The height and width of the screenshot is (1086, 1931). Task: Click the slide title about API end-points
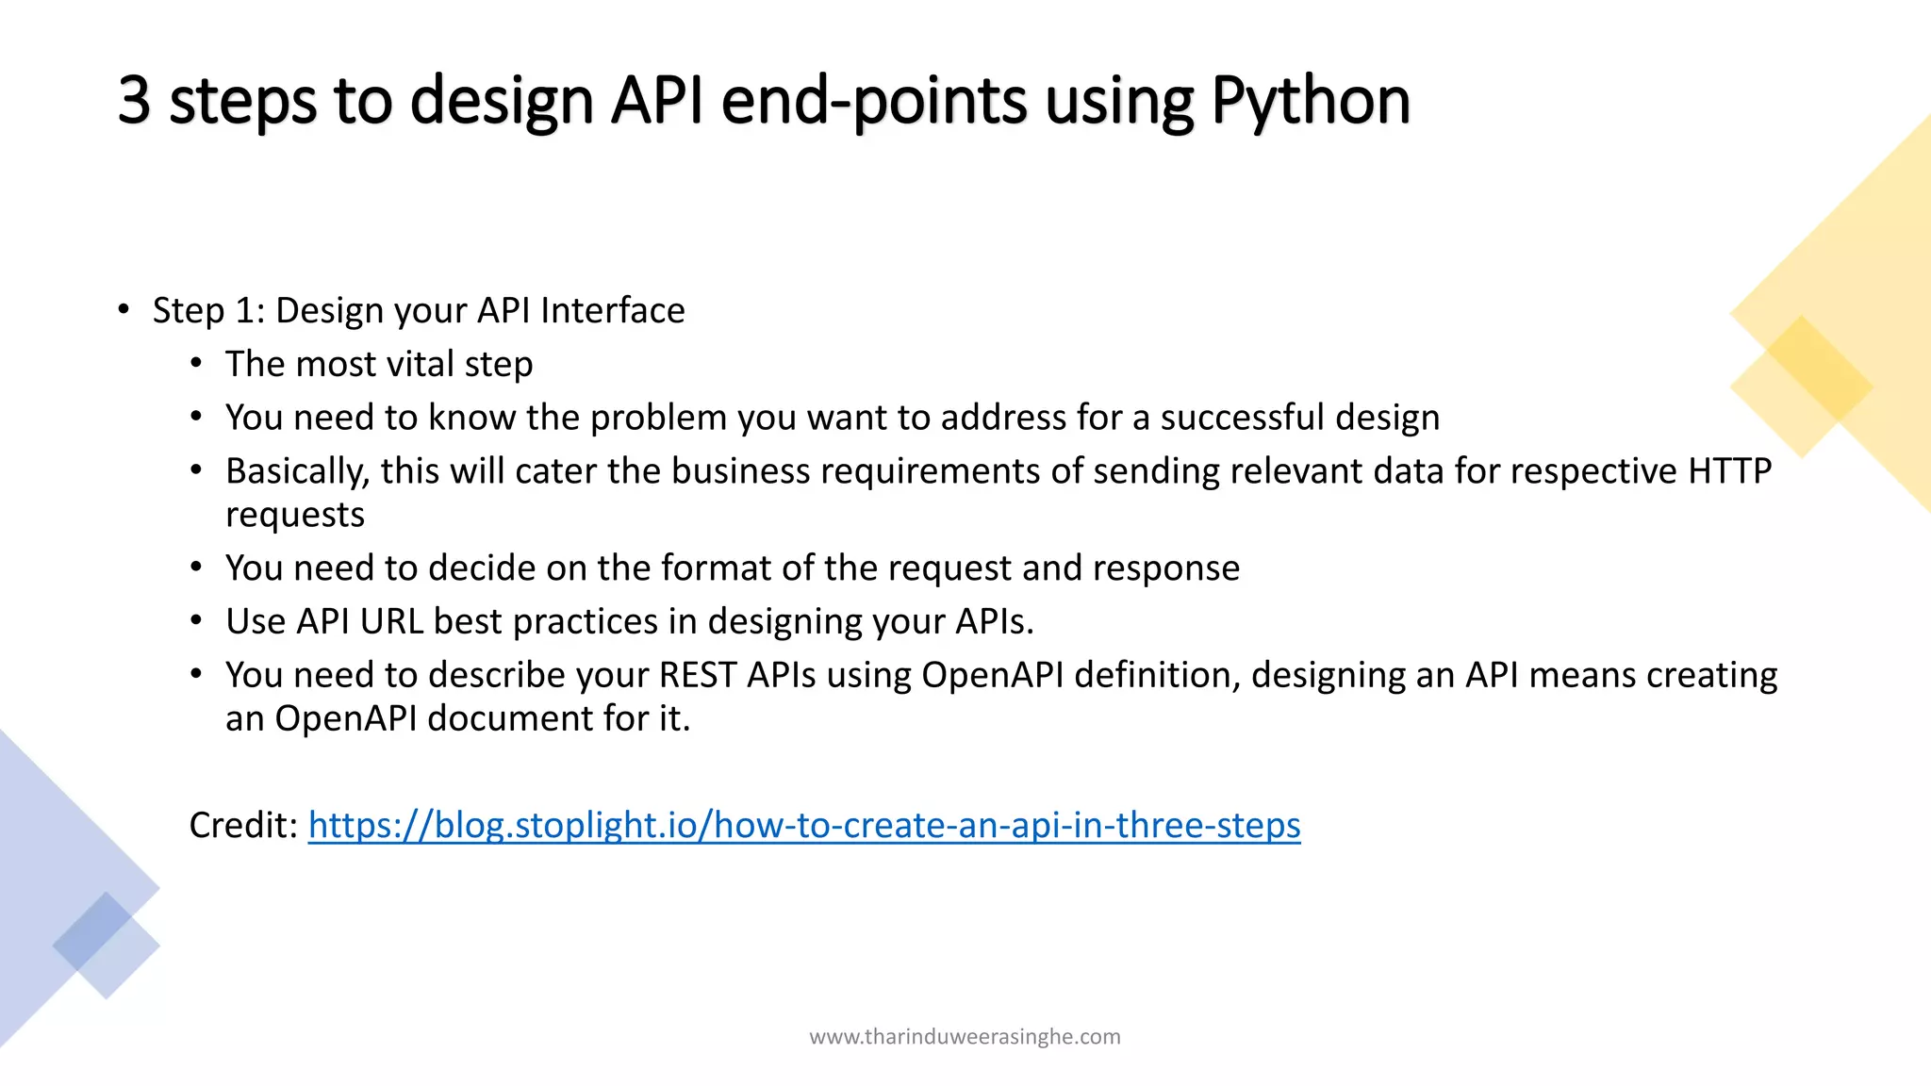point(764,100)
